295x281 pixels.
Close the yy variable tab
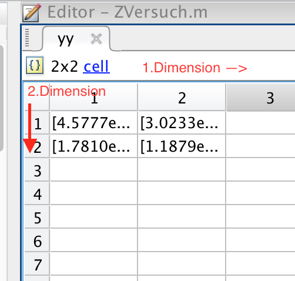[96, 39]
